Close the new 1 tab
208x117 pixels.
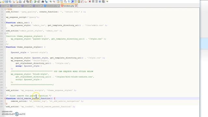click(x=8, y=6)
